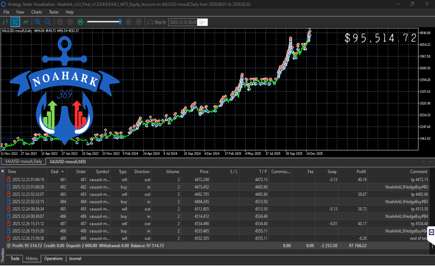Switch to line chart mode
The image size is (435, 266).
(x=26, y=22)
